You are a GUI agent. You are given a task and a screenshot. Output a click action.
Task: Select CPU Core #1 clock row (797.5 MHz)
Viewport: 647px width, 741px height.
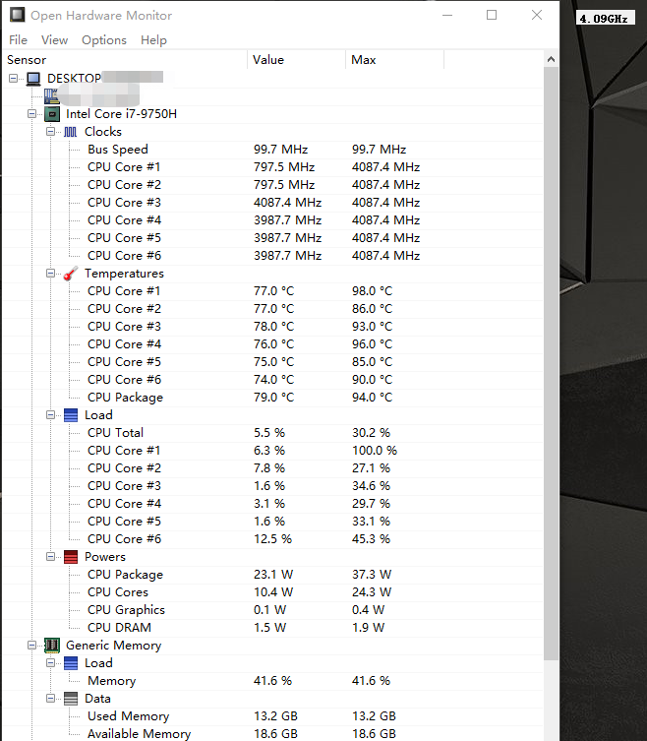pyautogui.click(x=273, y=167)
